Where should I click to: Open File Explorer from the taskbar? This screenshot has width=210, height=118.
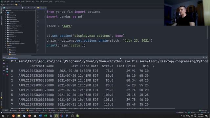pyautogui.click(x=19, y=116)
